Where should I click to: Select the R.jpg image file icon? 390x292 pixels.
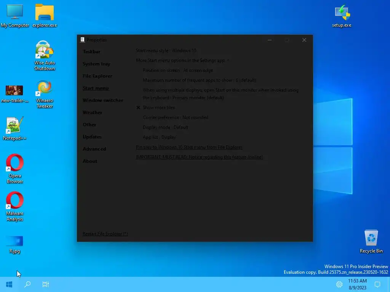pyautogui.click(x=14, y=244)
